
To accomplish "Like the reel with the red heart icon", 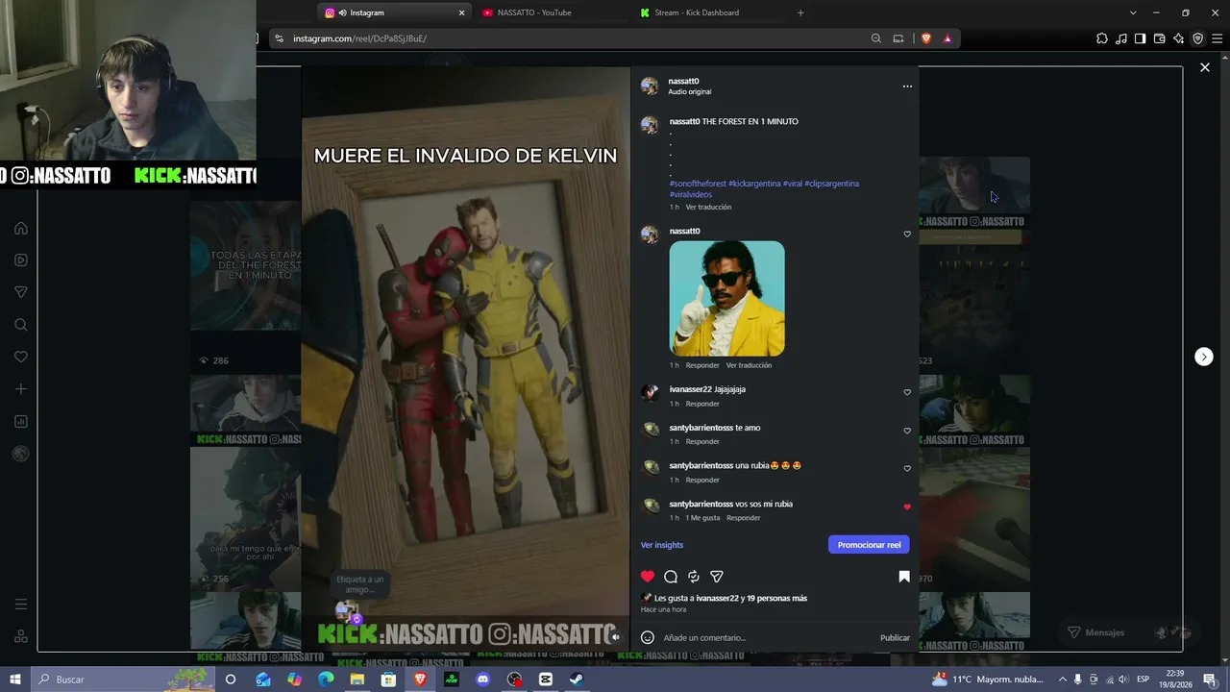I will click(x=648, y=577).
